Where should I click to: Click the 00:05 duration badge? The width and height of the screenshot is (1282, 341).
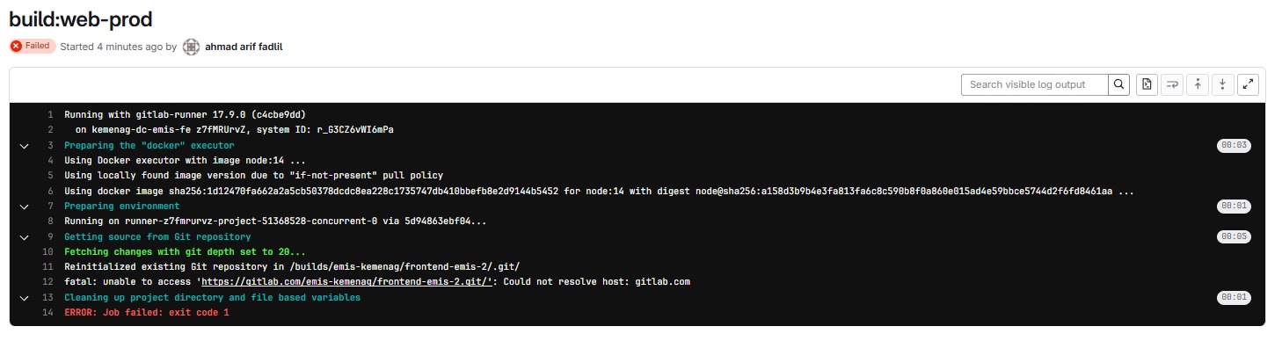pyautogui.click(x=1234, y=237)
